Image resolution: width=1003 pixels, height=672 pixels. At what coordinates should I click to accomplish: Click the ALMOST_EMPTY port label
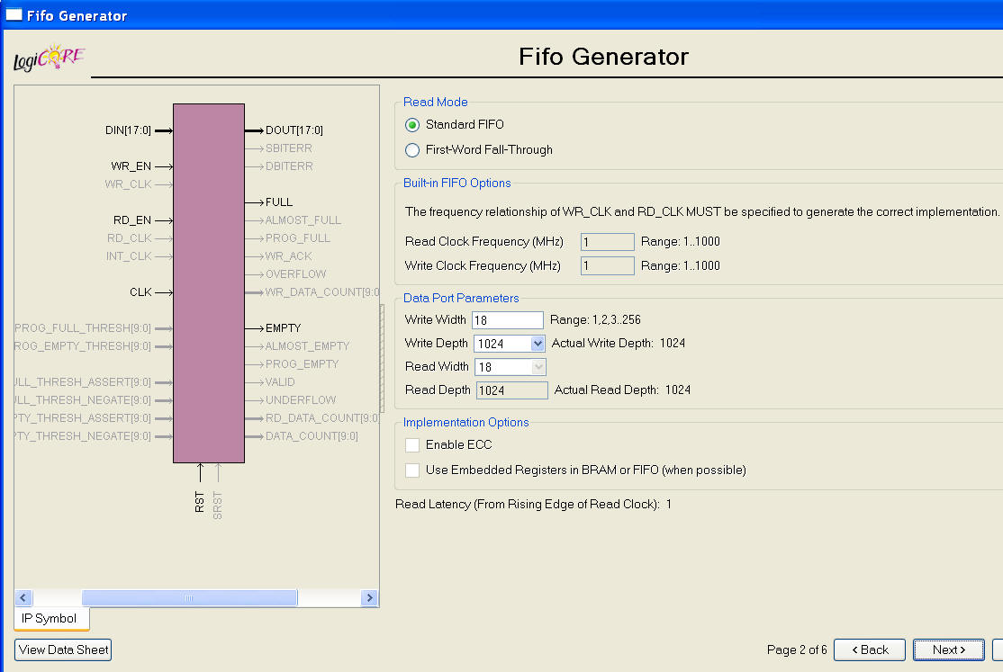(308, 346)
